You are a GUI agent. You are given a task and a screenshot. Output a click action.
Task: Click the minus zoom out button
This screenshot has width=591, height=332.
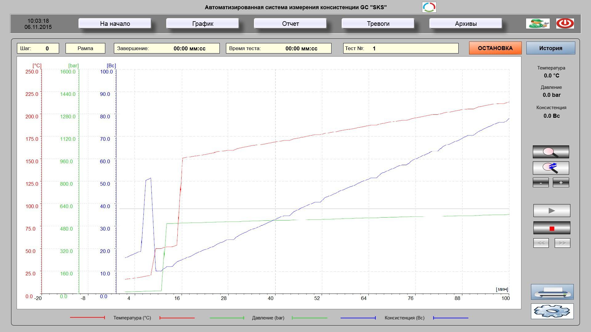[x=541, y=182]
